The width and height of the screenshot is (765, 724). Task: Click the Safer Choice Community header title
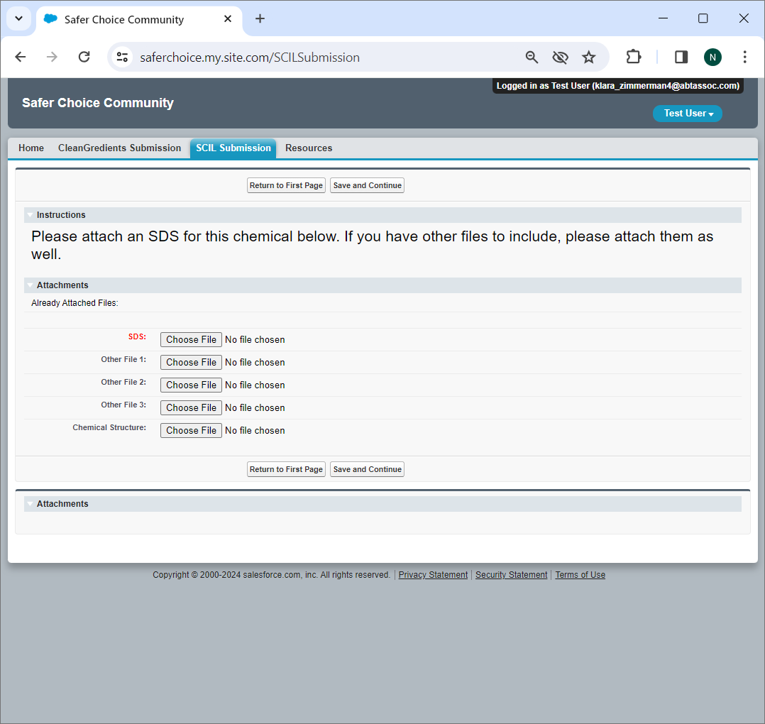click(x=98, y=103)
